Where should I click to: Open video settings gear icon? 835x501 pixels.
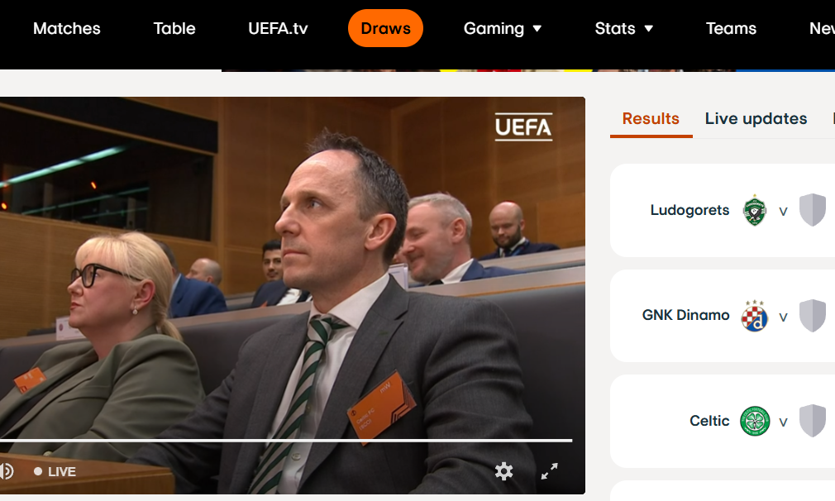point(503,471)
